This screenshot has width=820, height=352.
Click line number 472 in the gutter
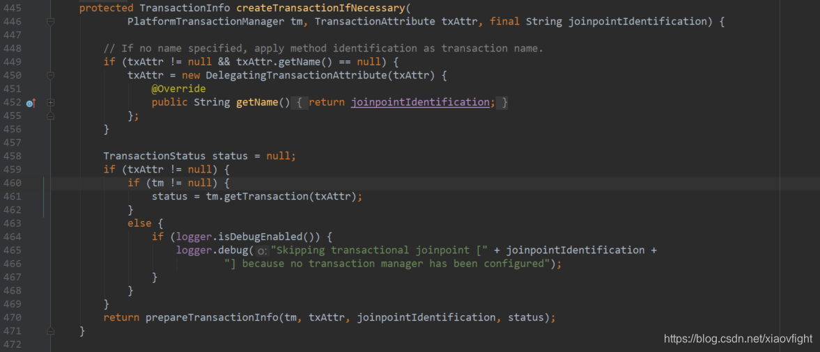pos(12,344)
